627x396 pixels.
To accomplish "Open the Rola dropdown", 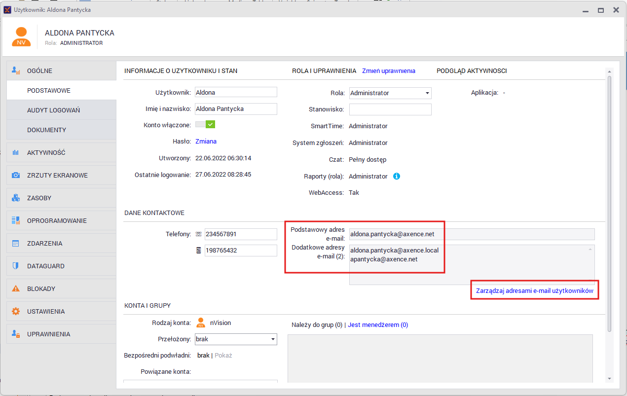I will (390, 93).
